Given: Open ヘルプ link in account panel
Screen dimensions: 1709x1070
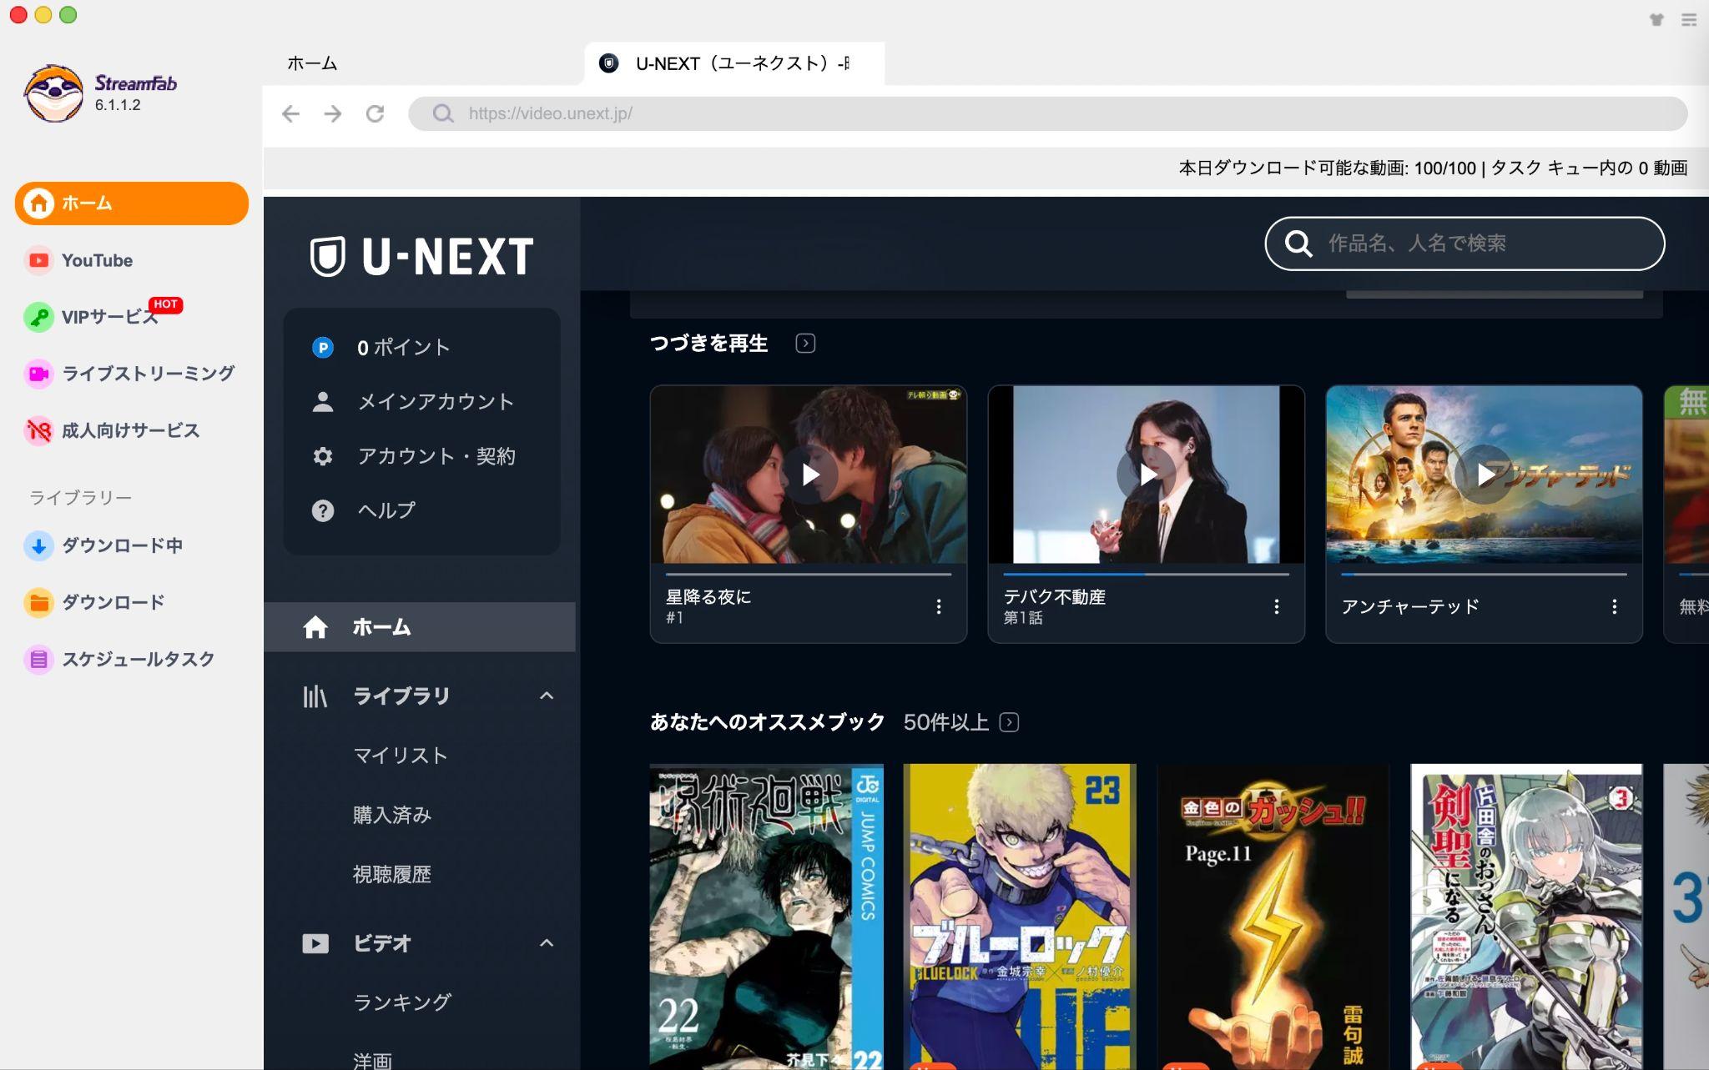Looking at the screenshot, I should (x=386, y=510).
